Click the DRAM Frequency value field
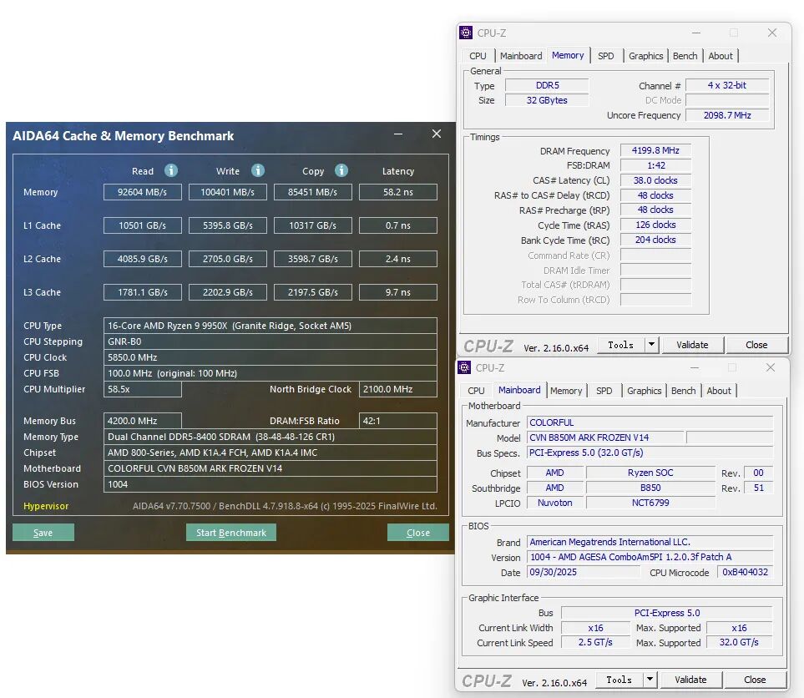This screenshot has height=698, width=804. (x=655, y=150)
